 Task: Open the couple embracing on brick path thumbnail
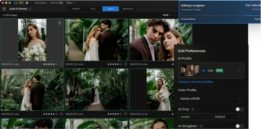[96, 40]
